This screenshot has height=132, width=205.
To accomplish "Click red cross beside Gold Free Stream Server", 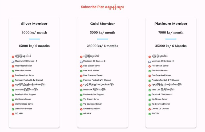I will pyautogui.click(x=81, y=66).
